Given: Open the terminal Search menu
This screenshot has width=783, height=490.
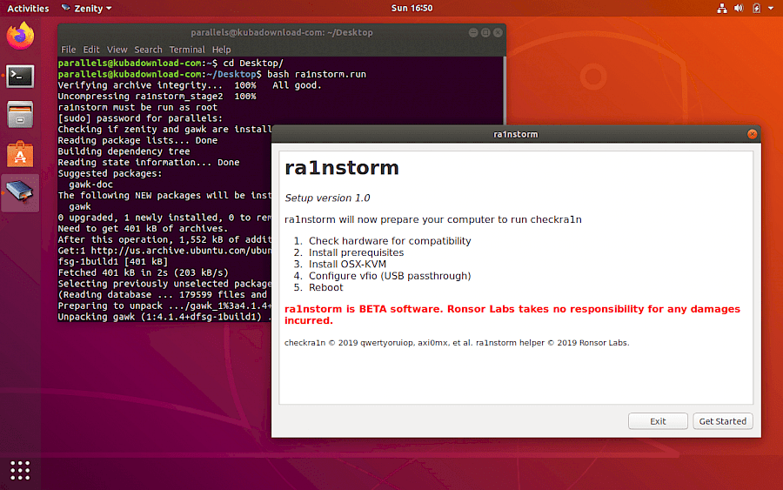Looking at the screenshot, I should 148,50.
